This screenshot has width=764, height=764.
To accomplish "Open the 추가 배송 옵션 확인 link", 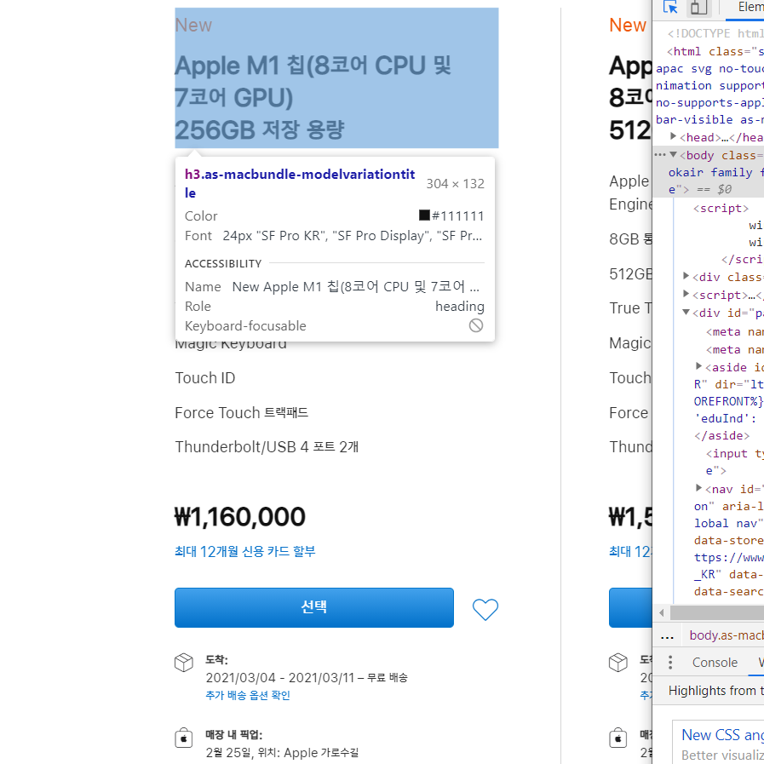I will click(x=248, y=695).
